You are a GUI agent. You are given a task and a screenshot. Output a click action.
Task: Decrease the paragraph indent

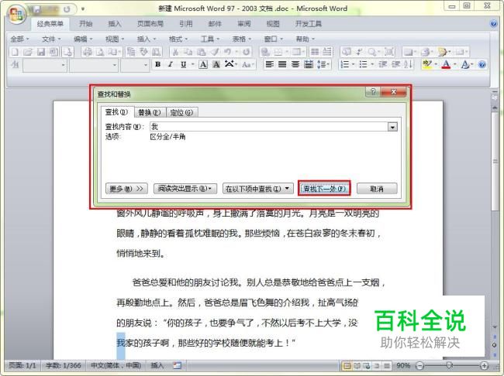382,64
